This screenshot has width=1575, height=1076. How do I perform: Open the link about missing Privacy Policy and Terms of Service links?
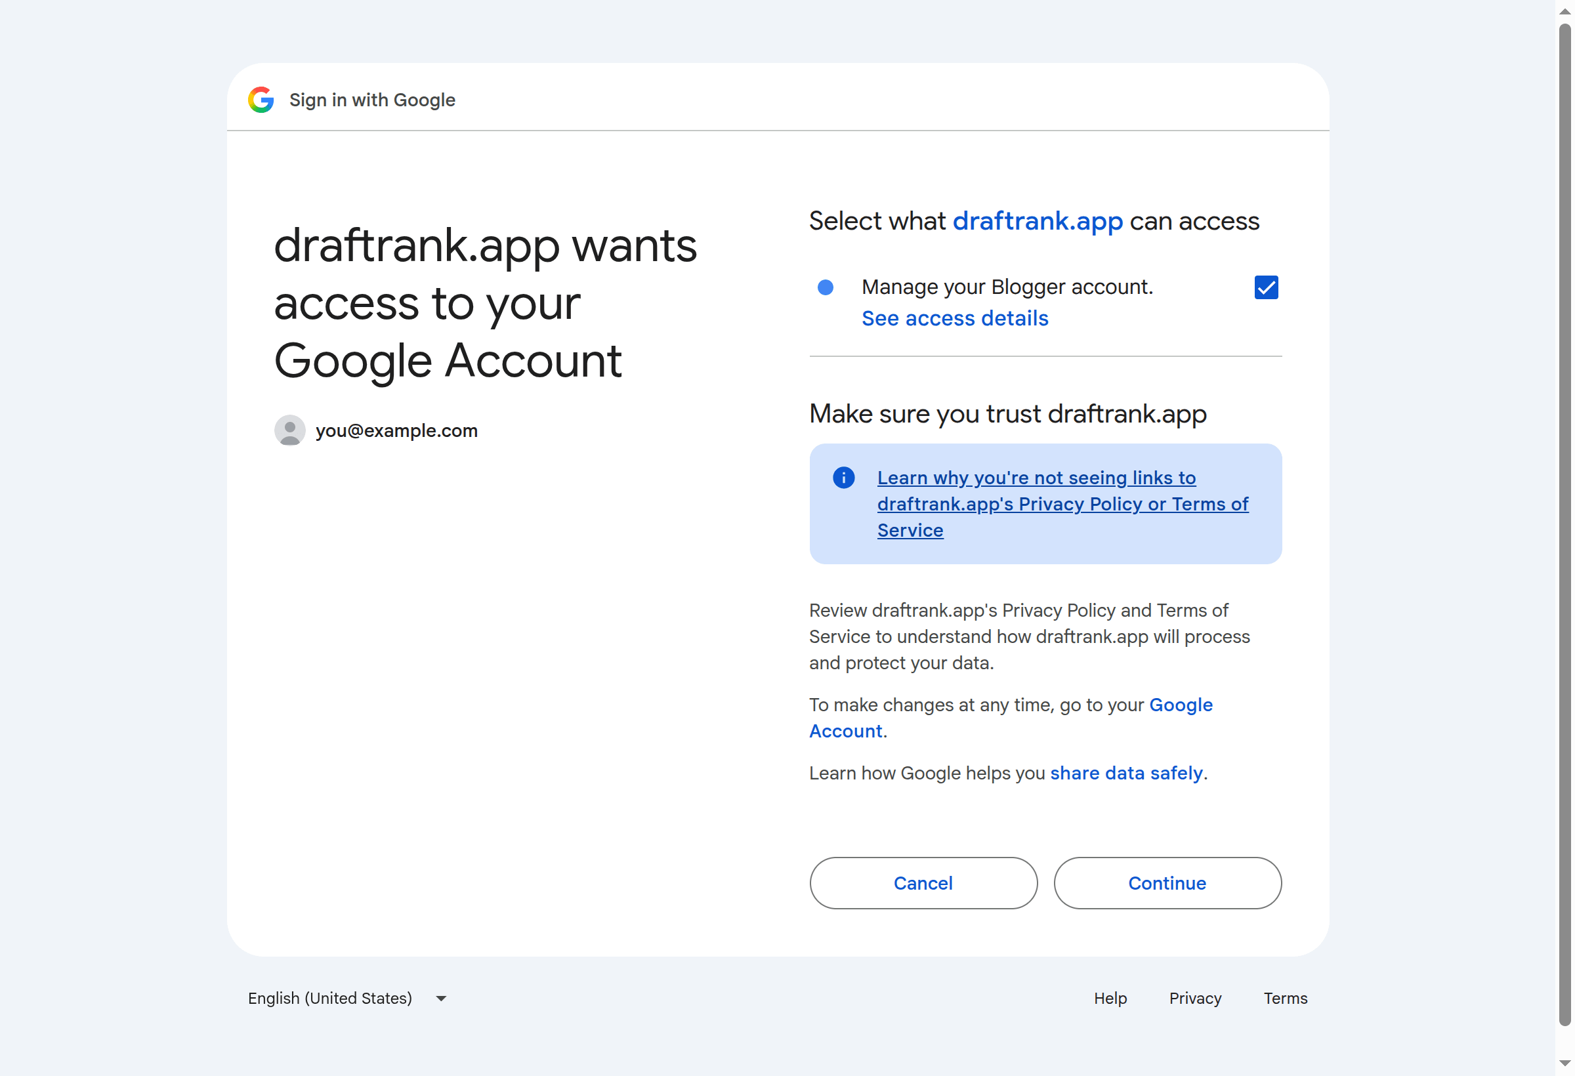(x=1062, y=504)
